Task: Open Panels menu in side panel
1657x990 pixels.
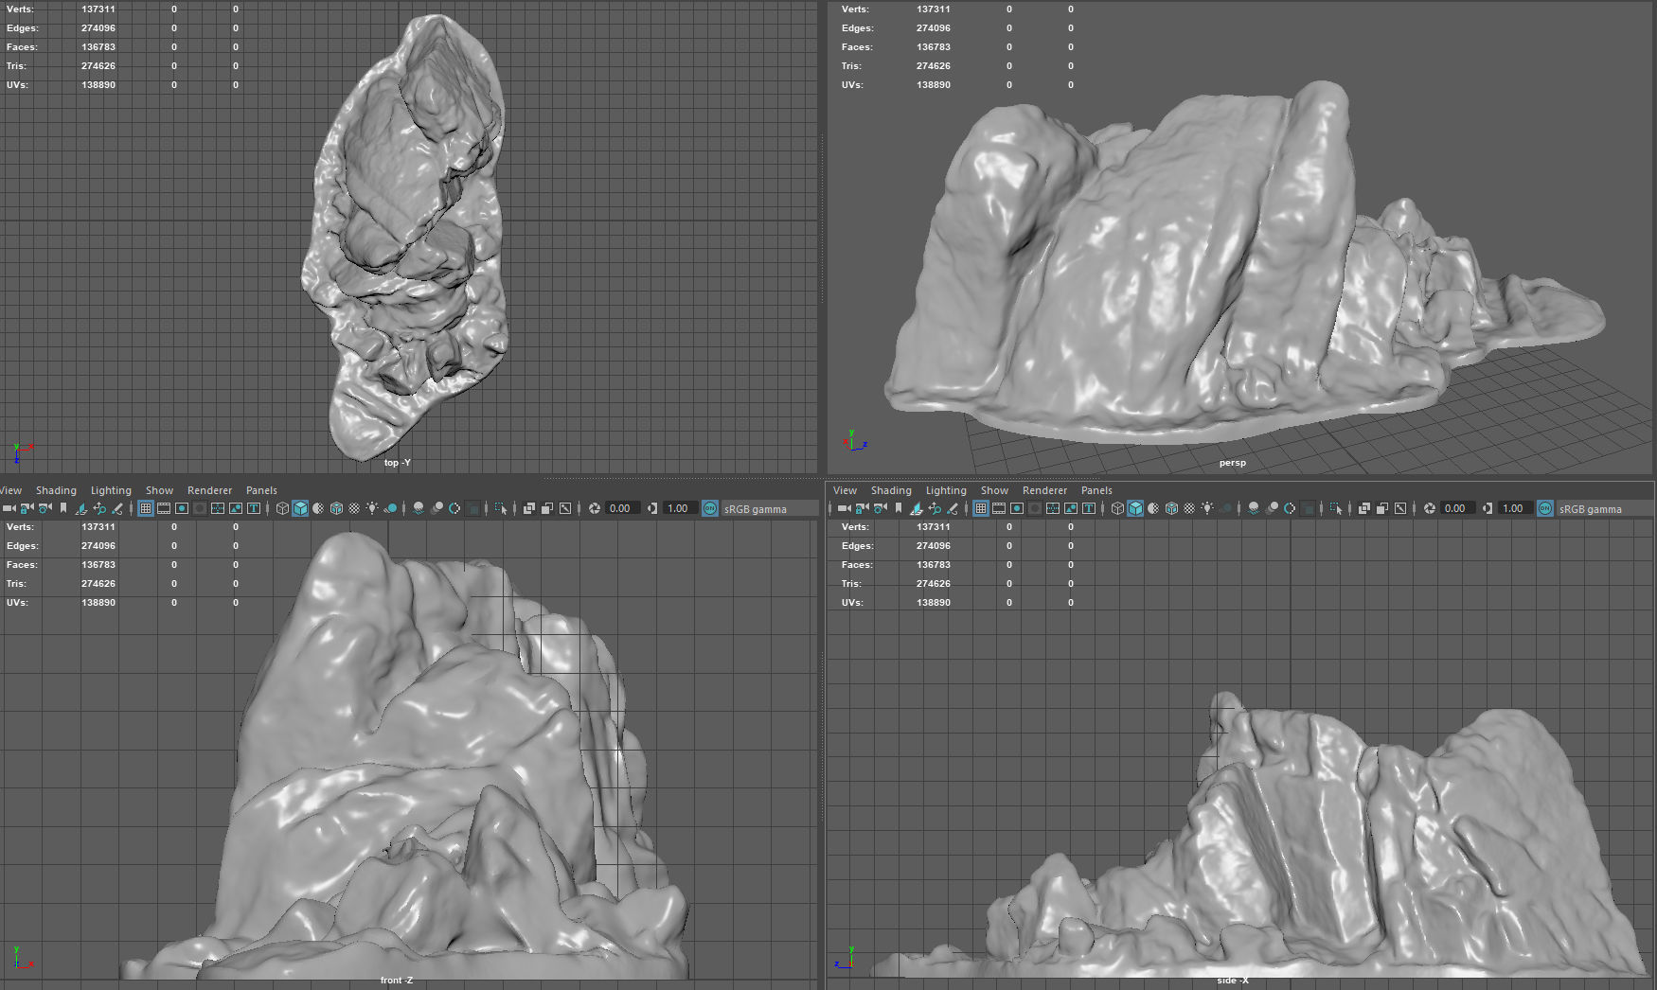Action: (x=1096, y=490)
